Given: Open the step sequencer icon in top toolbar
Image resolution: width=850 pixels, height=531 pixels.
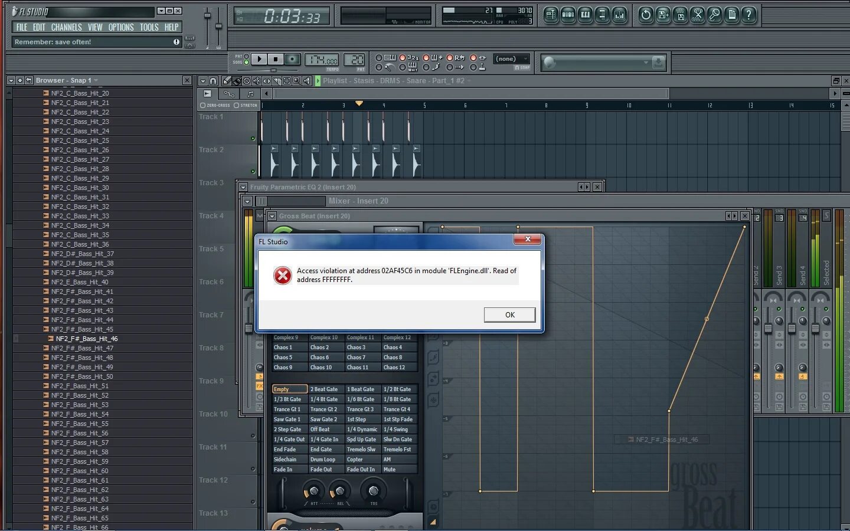Looking at the screenshot, I should [x=568, y=15].
